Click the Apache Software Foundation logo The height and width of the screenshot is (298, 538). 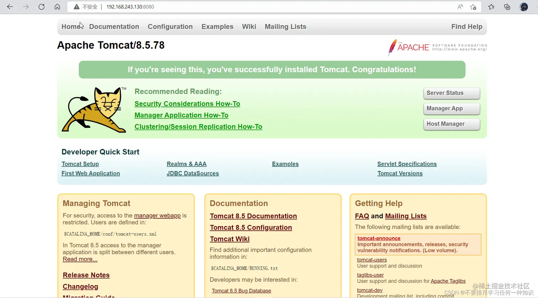(x=437, y=47)
